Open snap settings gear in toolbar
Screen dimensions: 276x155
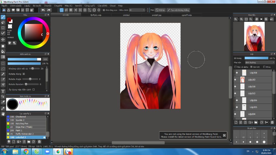pyautogui.click(x=99, y=10)
